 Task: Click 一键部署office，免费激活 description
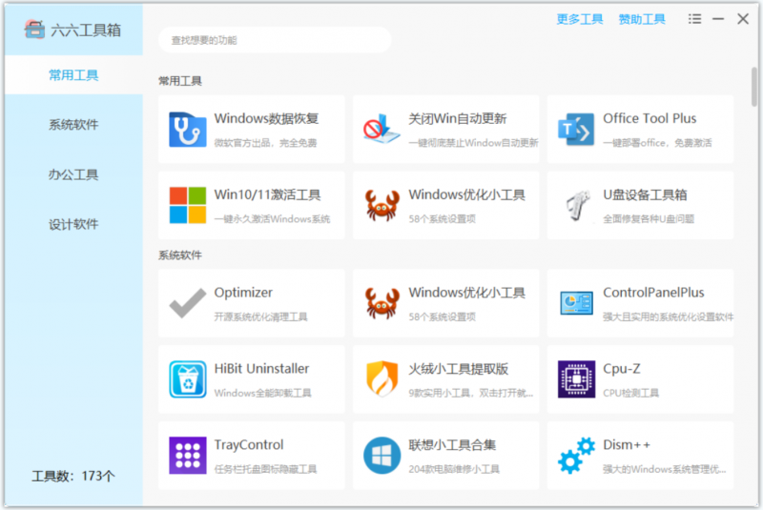[657, 143]
